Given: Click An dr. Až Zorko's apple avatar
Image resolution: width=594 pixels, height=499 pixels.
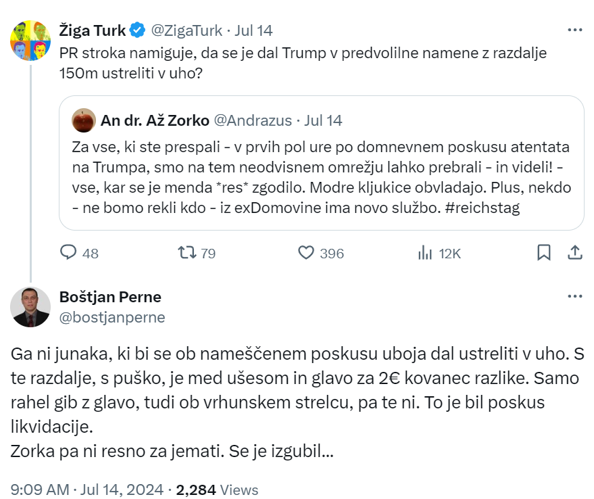Looking at the screenshot, I should click(84, 120).
